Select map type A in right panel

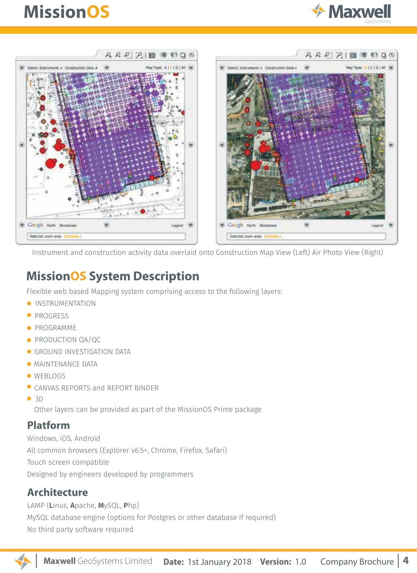click(x=366, y=68)
